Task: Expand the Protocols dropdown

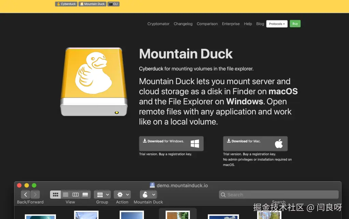Action: [277, 24]
